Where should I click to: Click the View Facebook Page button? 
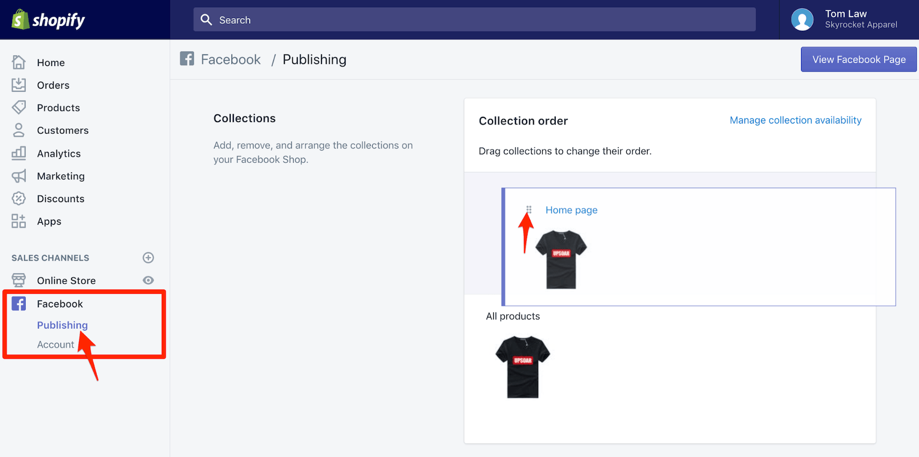click(859, 59)
